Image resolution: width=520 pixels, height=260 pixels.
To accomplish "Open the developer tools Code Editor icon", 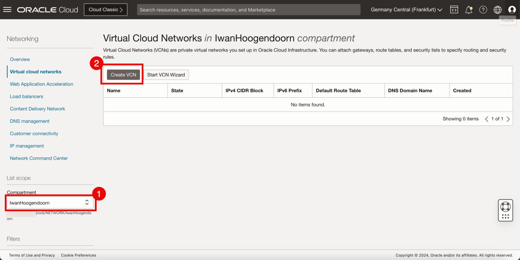I will tap(454, 9).
